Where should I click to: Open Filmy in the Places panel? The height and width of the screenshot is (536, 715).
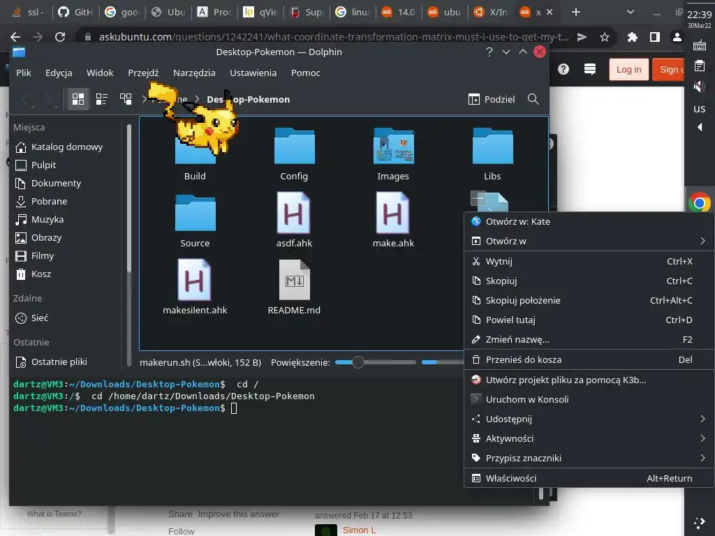(66, 255)
